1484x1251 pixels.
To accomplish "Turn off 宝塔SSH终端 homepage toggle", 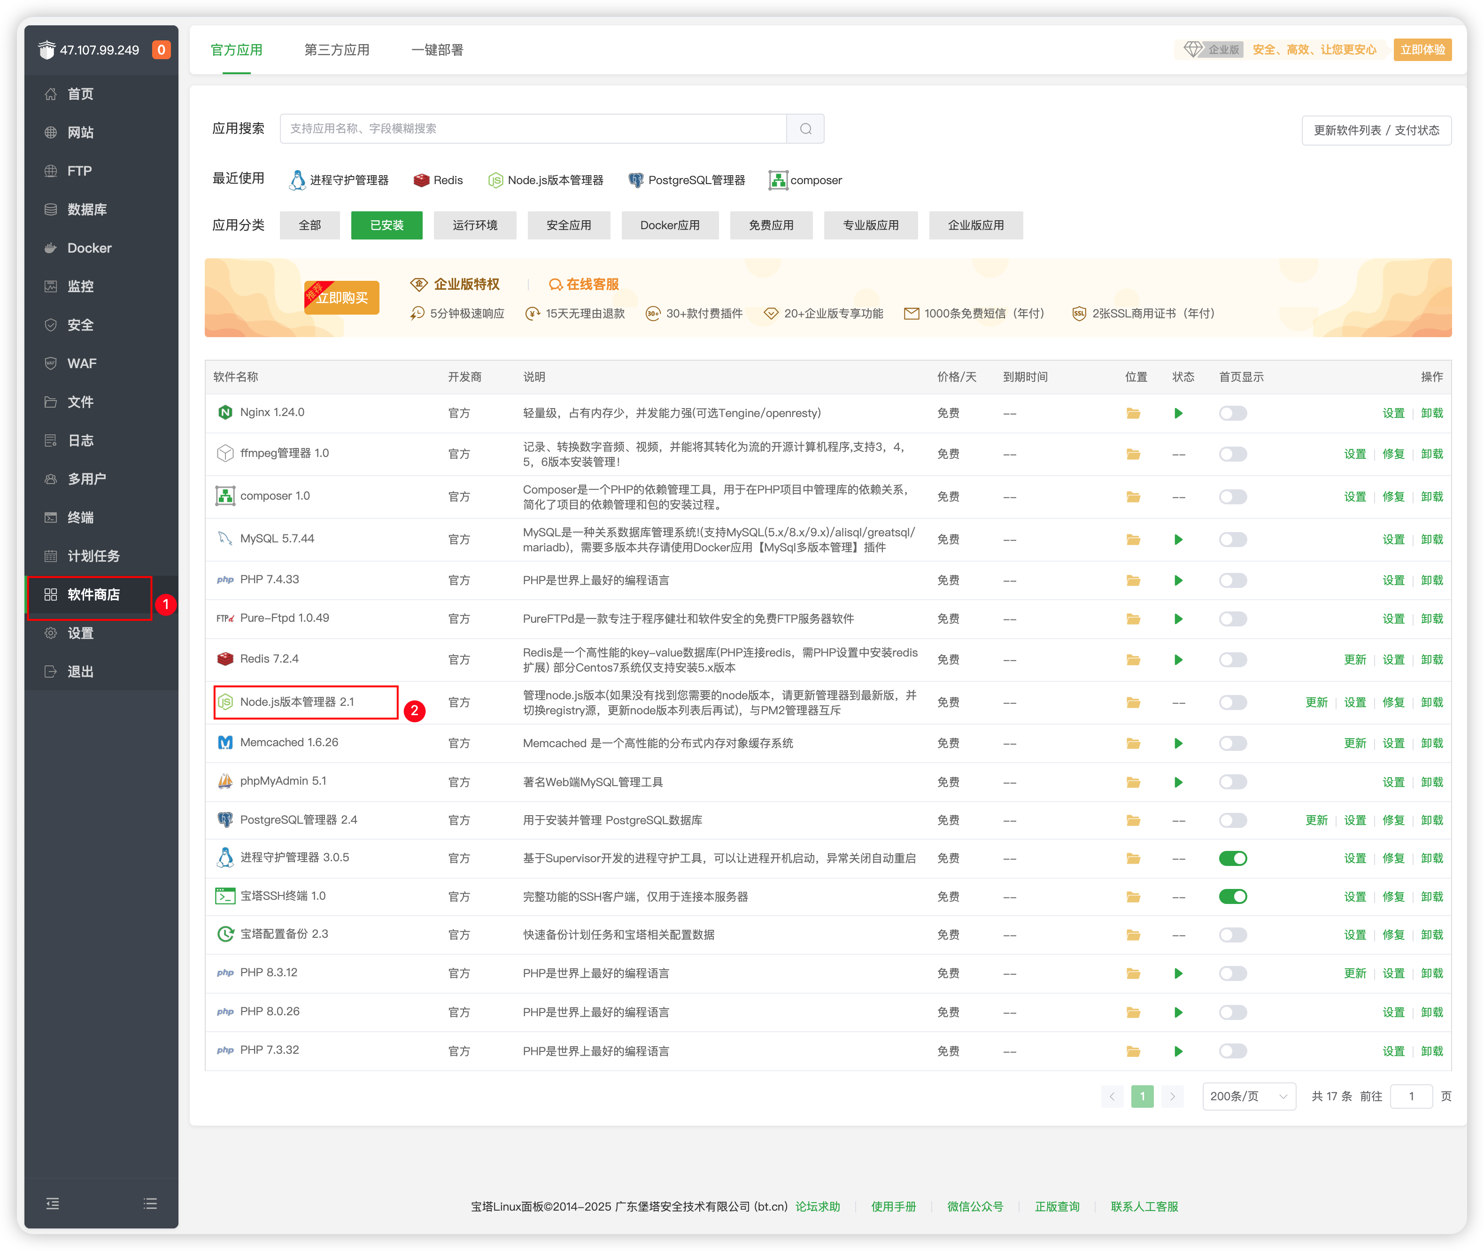I will tap(1232, 896).
